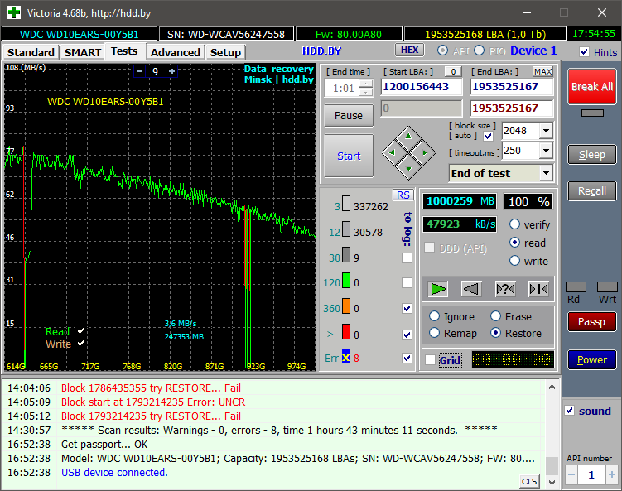
Task: Click the forward scan direction play icon
Action: pos(438,289)
